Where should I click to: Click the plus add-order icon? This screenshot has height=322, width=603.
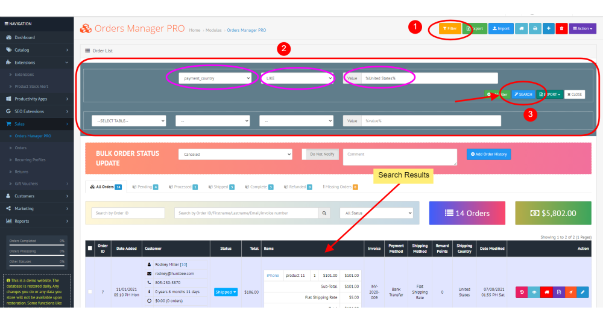pos(549,28)
